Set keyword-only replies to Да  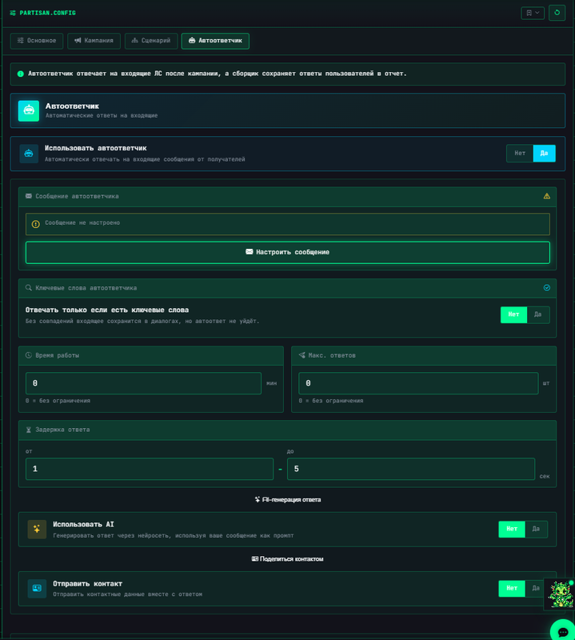point(538,314)
